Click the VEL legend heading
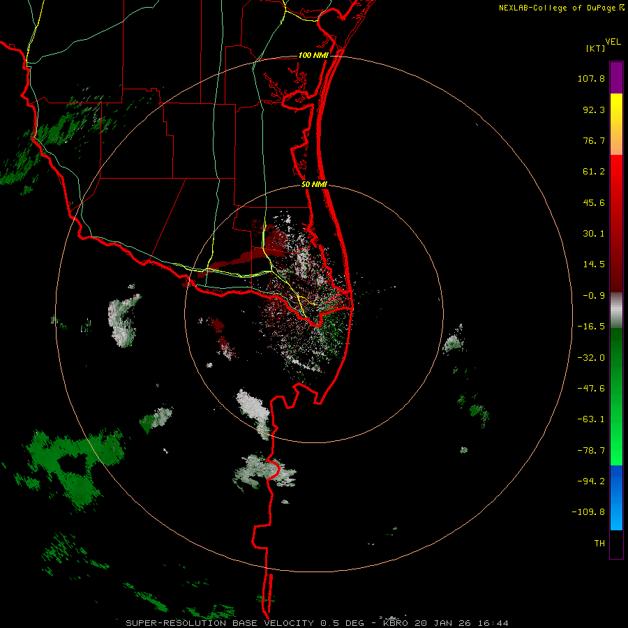Screen dimensions: 628x628 pyautogui.click(x=613, y=42)
